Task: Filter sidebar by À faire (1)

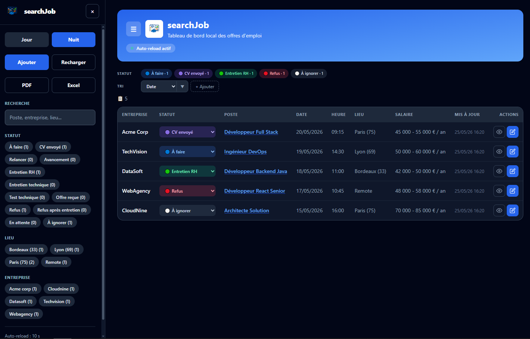Action: tap(19, 147)
